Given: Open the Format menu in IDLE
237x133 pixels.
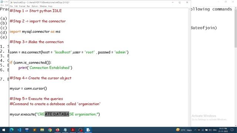Looking at the screenshot, I should [x=22, y=6].
